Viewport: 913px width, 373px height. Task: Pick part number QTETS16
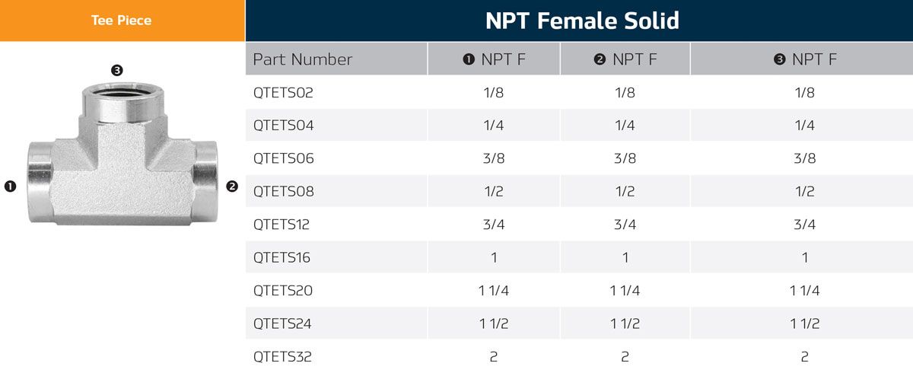[282, 257]
